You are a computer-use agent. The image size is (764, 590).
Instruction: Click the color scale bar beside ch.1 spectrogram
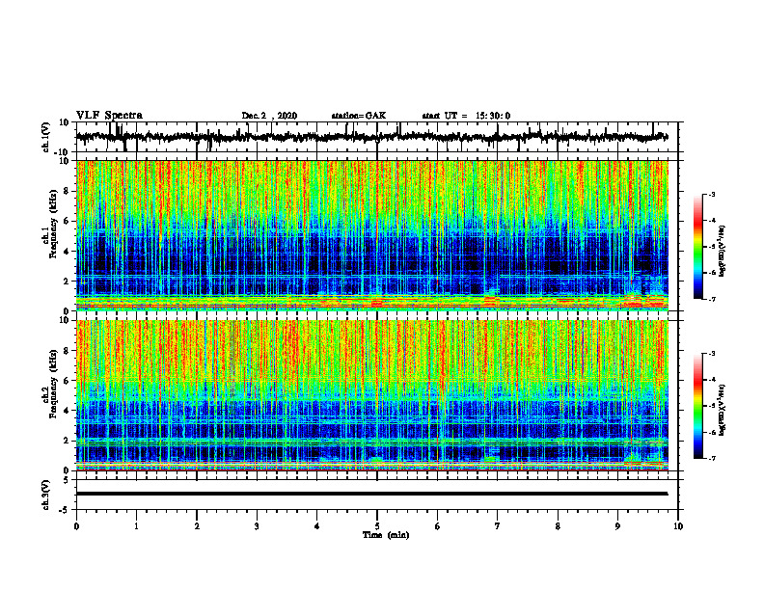[698, 247]
